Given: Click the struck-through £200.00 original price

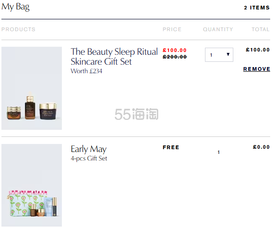Looking at the screenshot, I should pyautogui.click(x=175, y=57).
